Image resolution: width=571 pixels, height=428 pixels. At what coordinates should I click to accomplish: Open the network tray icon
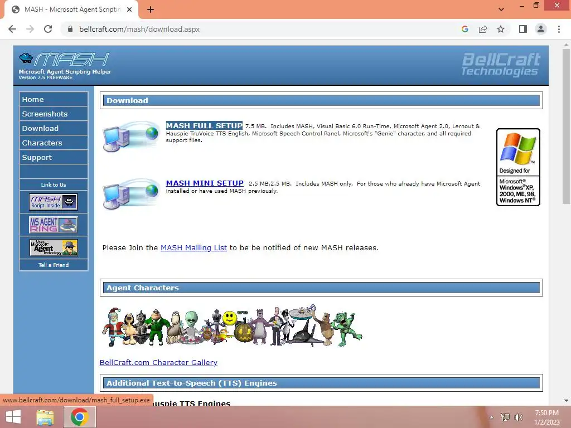505,417
